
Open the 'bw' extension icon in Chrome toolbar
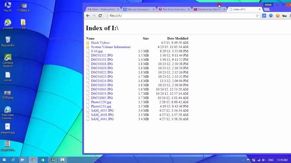point(284,16)
